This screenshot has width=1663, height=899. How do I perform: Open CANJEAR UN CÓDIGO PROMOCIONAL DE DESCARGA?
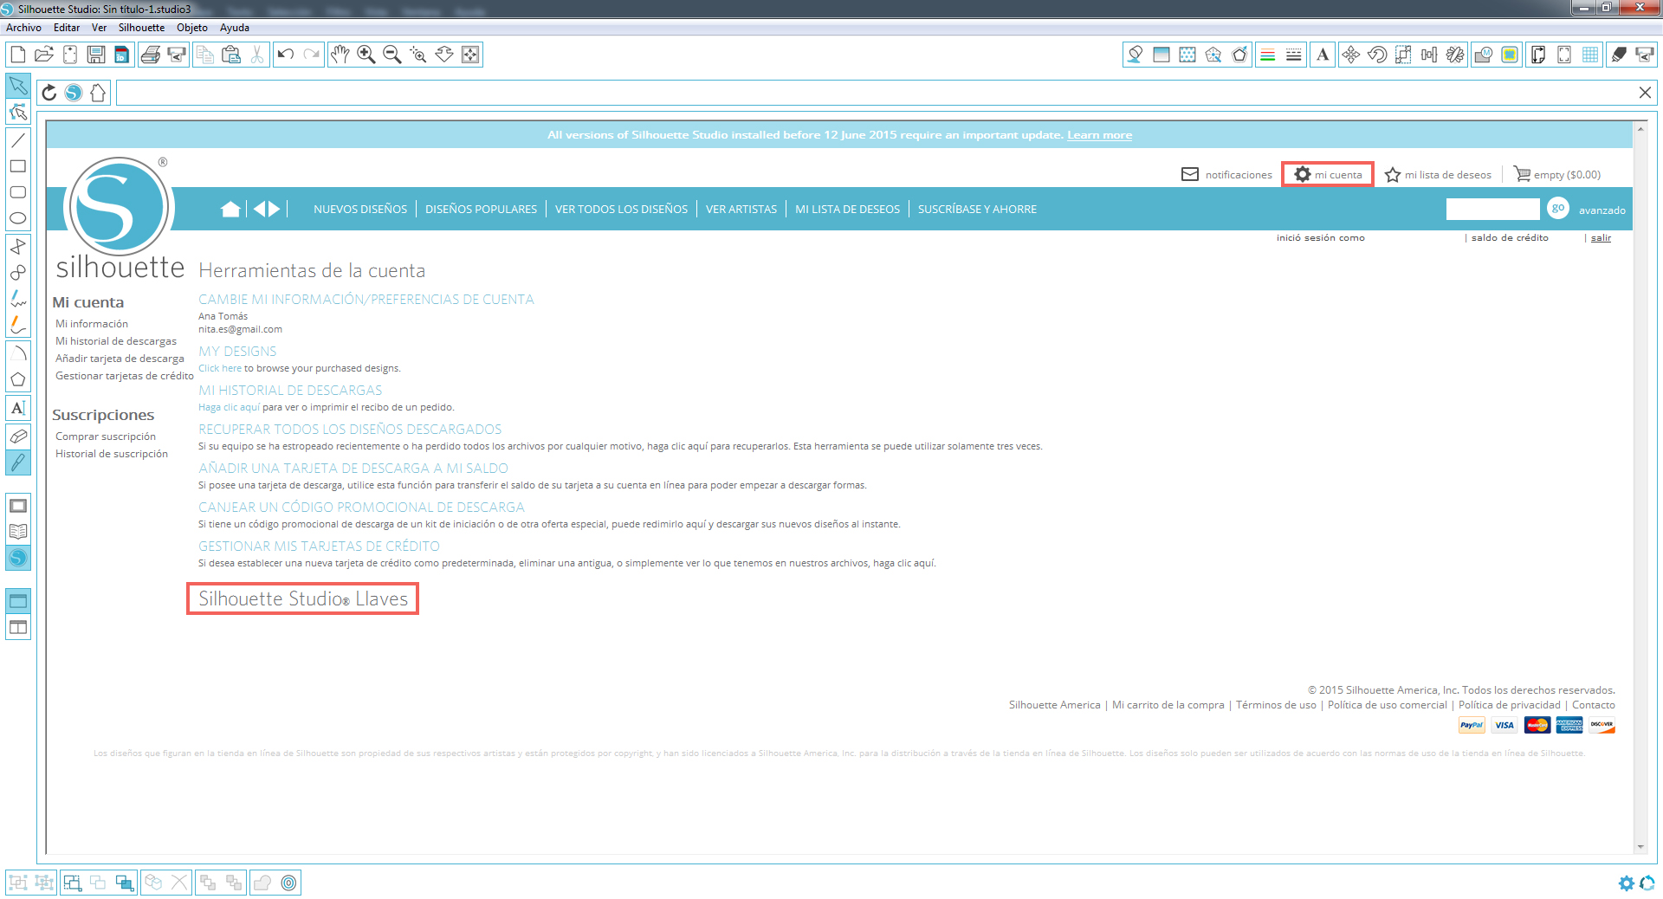(361, 508)
